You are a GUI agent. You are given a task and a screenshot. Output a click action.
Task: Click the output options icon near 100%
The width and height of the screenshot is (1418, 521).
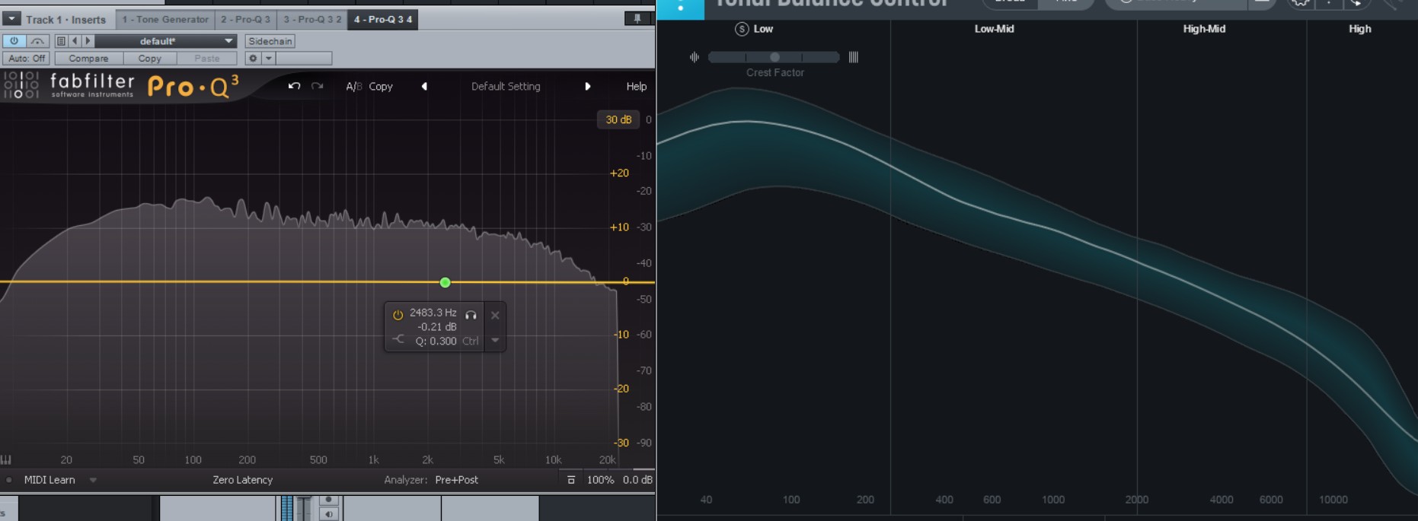click(x=571, y=480)
